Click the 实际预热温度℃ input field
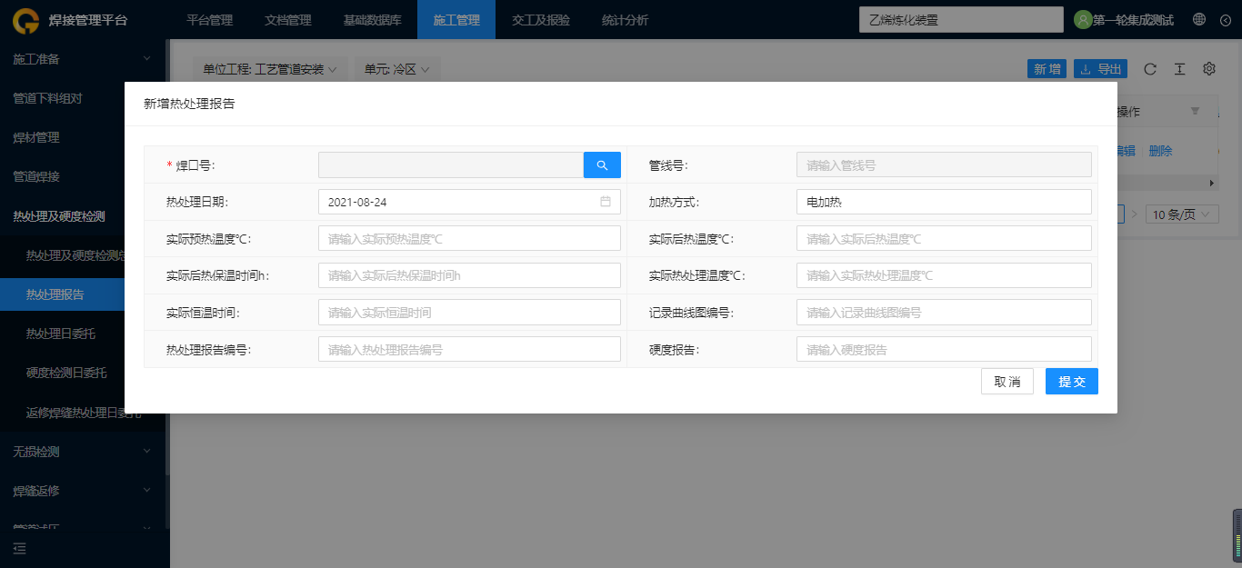This screenshot has height=568, width=1242. tap(469, 238)
